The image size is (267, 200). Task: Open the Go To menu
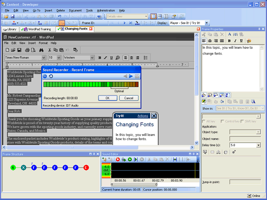36,10
